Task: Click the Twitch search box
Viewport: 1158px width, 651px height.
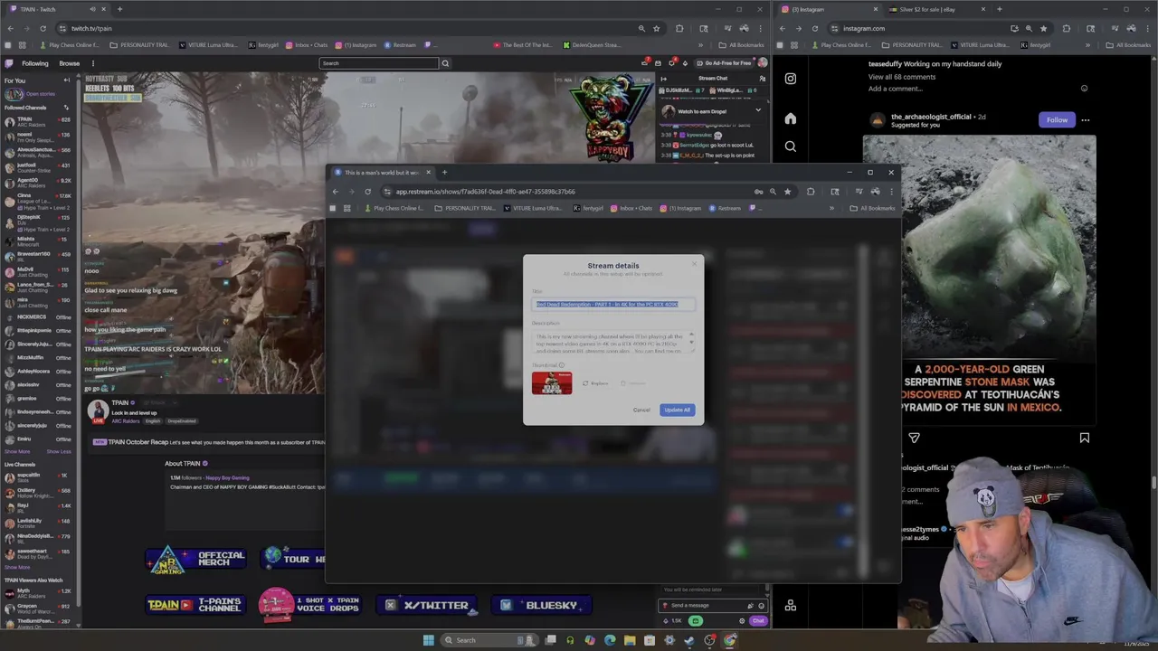Action: (379, 63)
